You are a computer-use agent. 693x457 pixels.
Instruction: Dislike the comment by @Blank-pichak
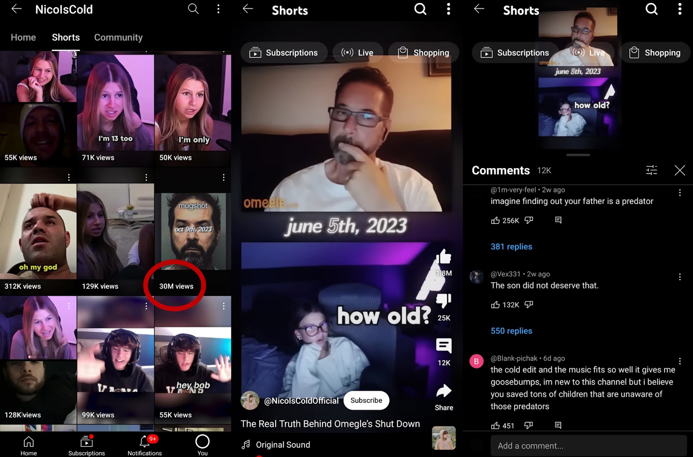point(528,425)
